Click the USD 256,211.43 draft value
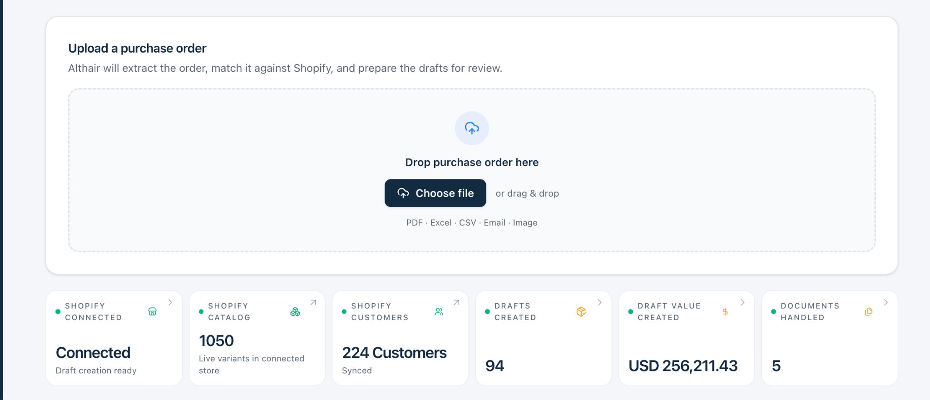This screenshot has width=930, height=400. click(x=683, y=366)
